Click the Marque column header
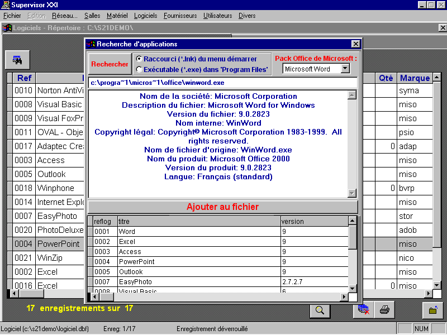The height and width of the screenshot is (335, 447). (415, 78)
